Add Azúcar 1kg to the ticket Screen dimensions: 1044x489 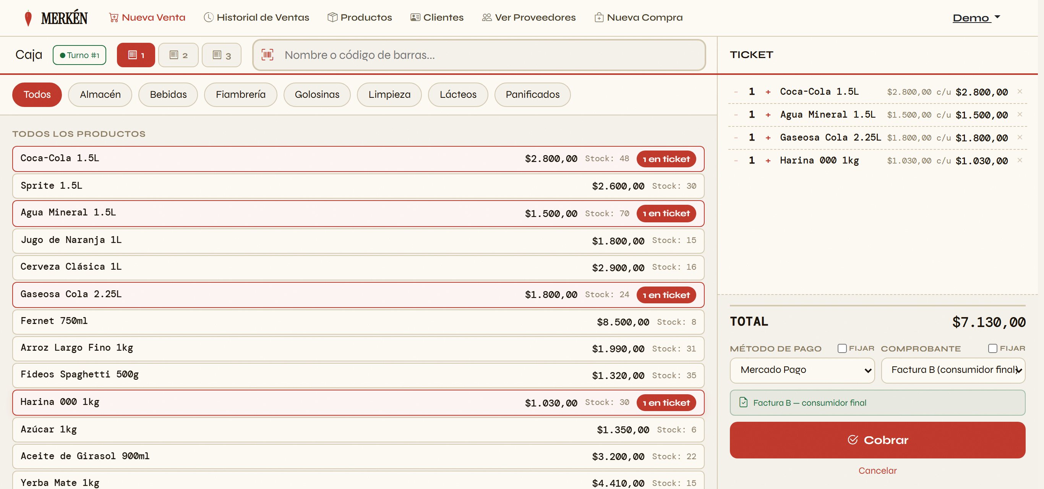(358, 430)
